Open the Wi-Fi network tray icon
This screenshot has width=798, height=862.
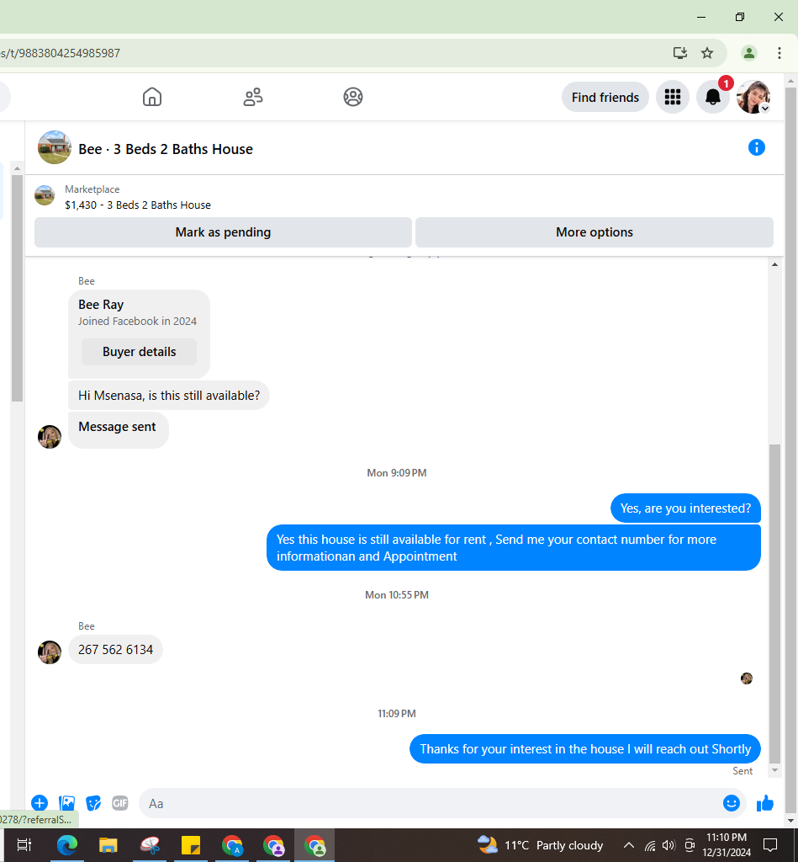tap(650, 845)
